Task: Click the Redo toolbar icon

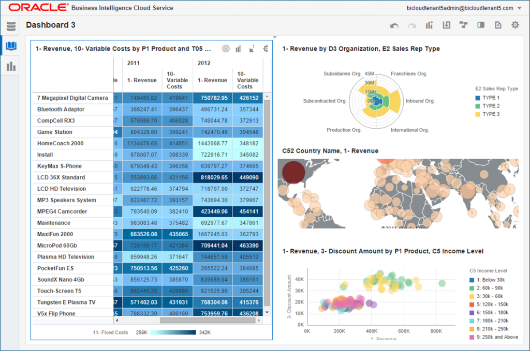Action: pyautogui.click(x=411, y=24)
